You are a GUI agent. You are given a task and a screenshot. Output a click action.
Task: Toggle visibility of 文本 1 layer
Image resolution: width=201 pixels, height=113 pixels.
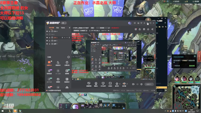click(47, 41)
